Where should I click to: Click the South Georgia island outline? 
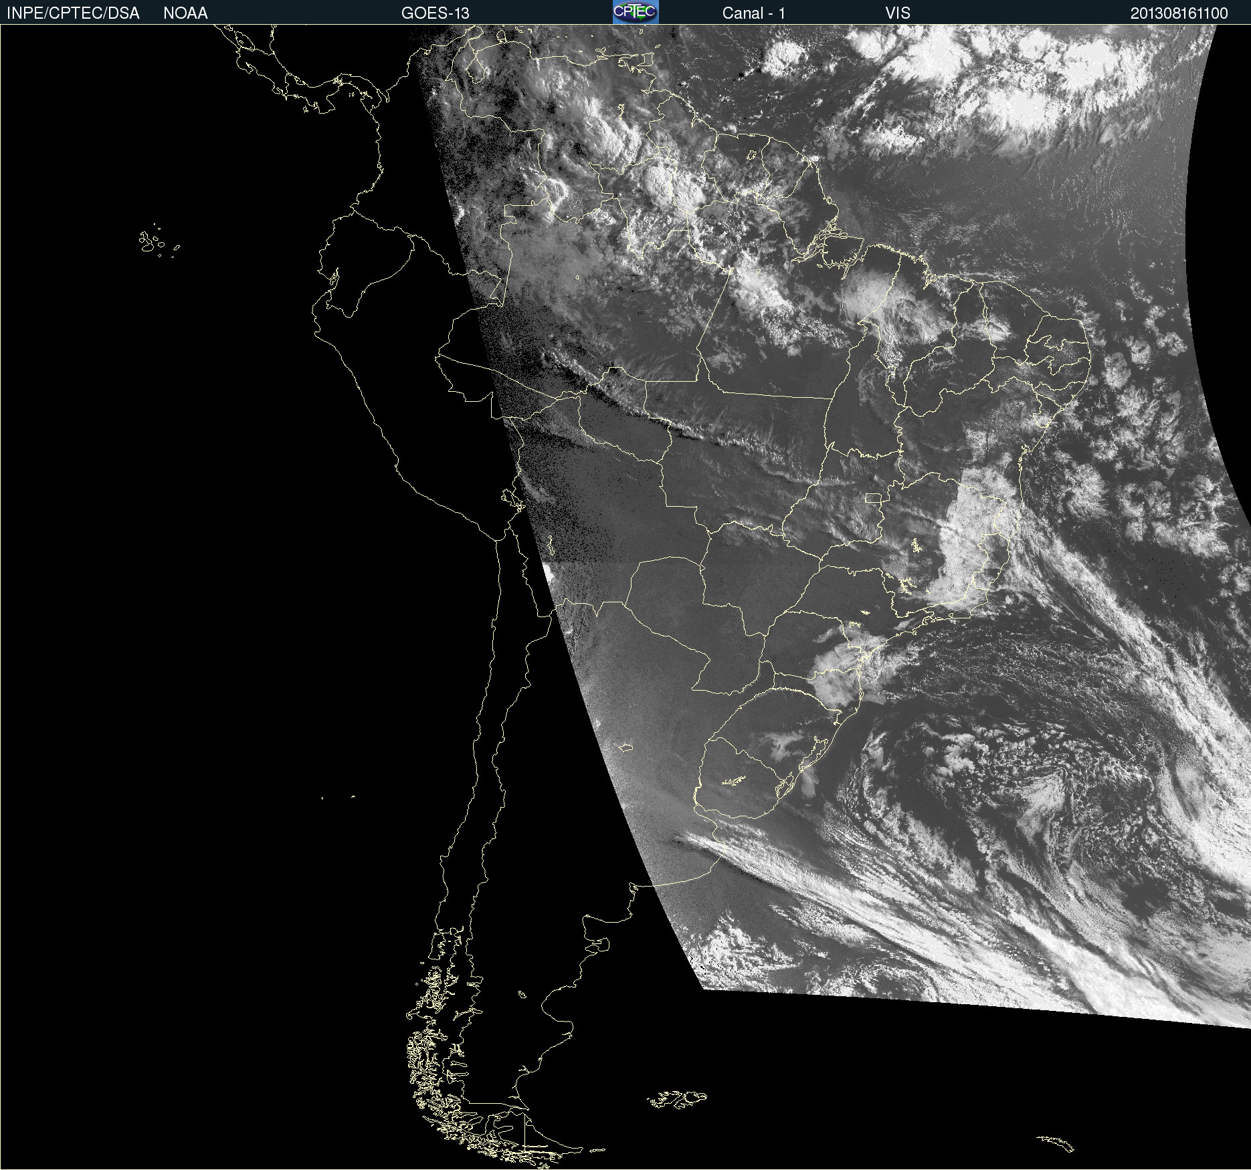(x=1055, y=1143)
